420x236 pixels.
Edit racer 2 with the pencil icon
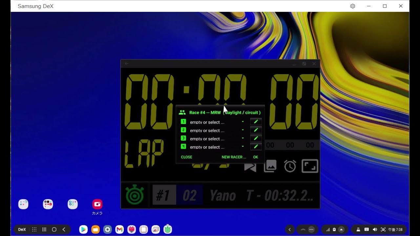click(256, 130)
